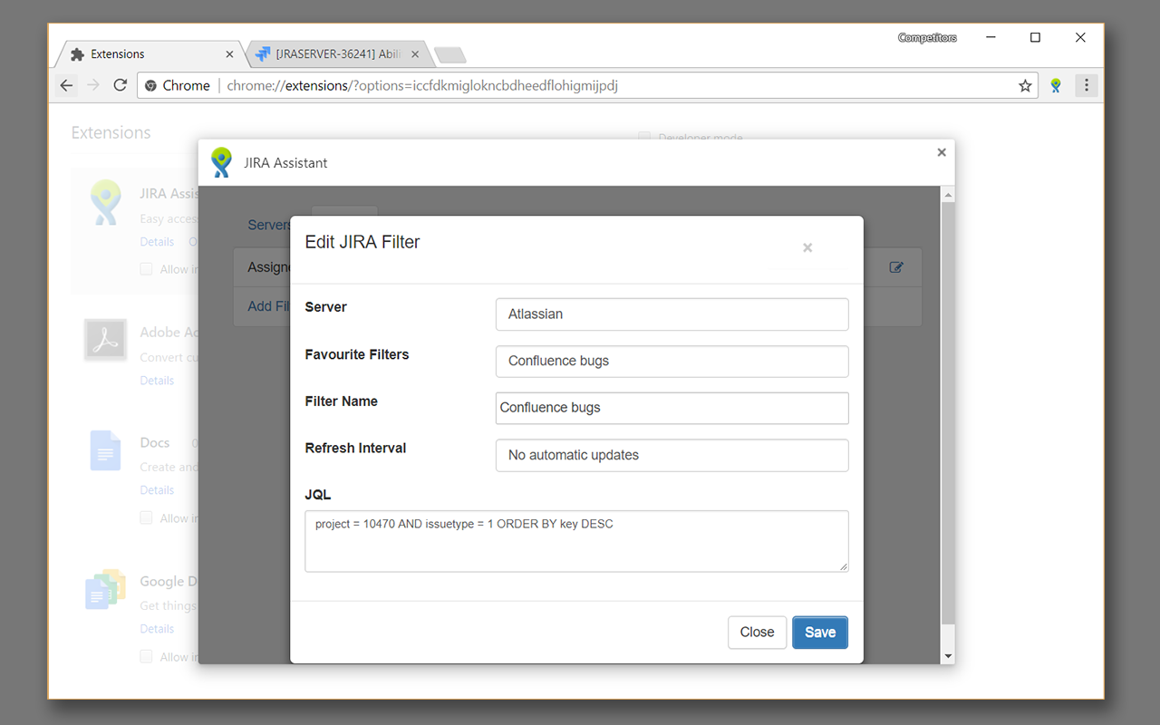This screenshot has height=725, width=1160.
Task: Open Details link under Docs extension
Action: [x=157, y=490]
